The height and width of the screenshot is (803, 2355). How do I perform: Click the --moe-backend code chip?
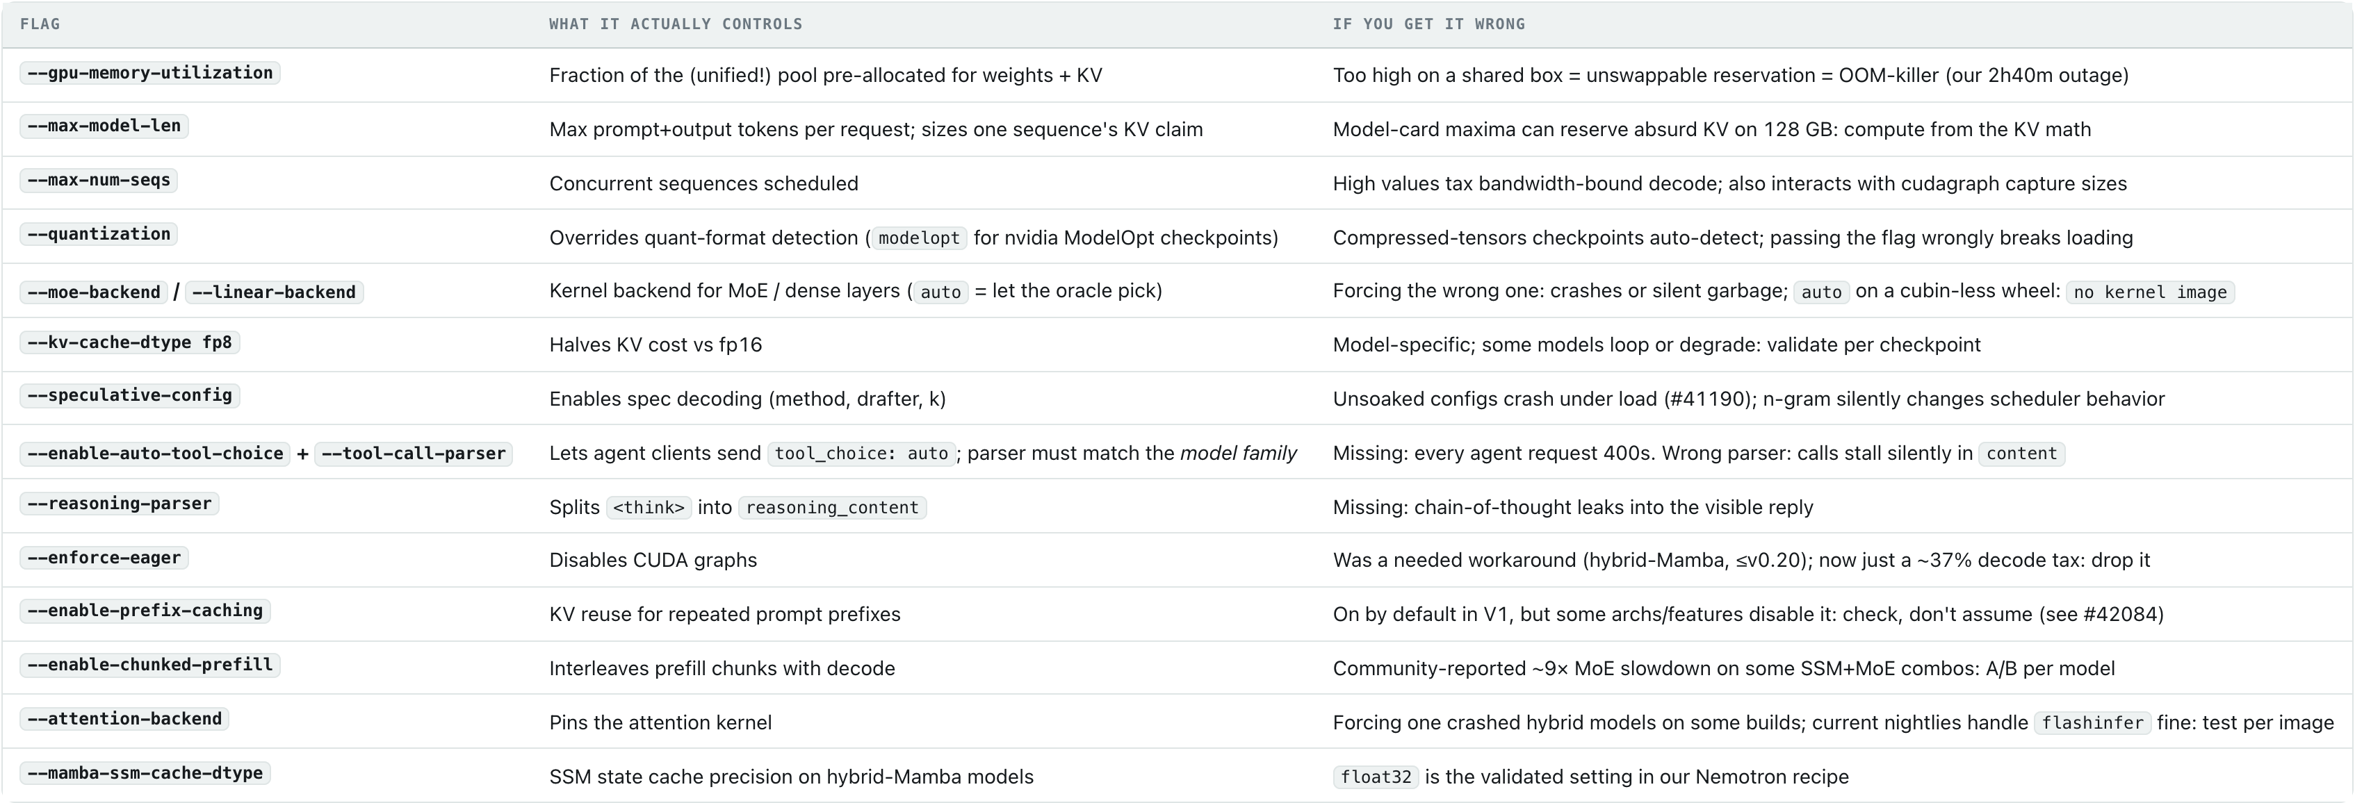93,292
